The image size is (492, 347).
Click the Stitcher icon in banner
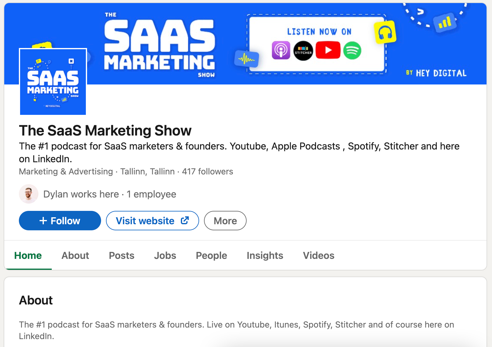pos(303,51)
